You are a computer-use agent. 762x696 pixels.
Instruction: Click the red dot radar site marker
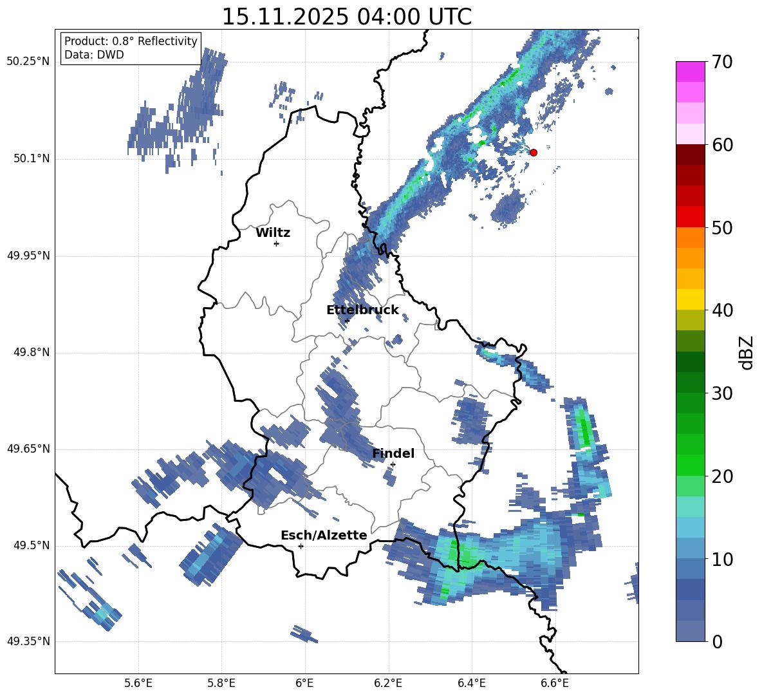(x=533, y=153)
